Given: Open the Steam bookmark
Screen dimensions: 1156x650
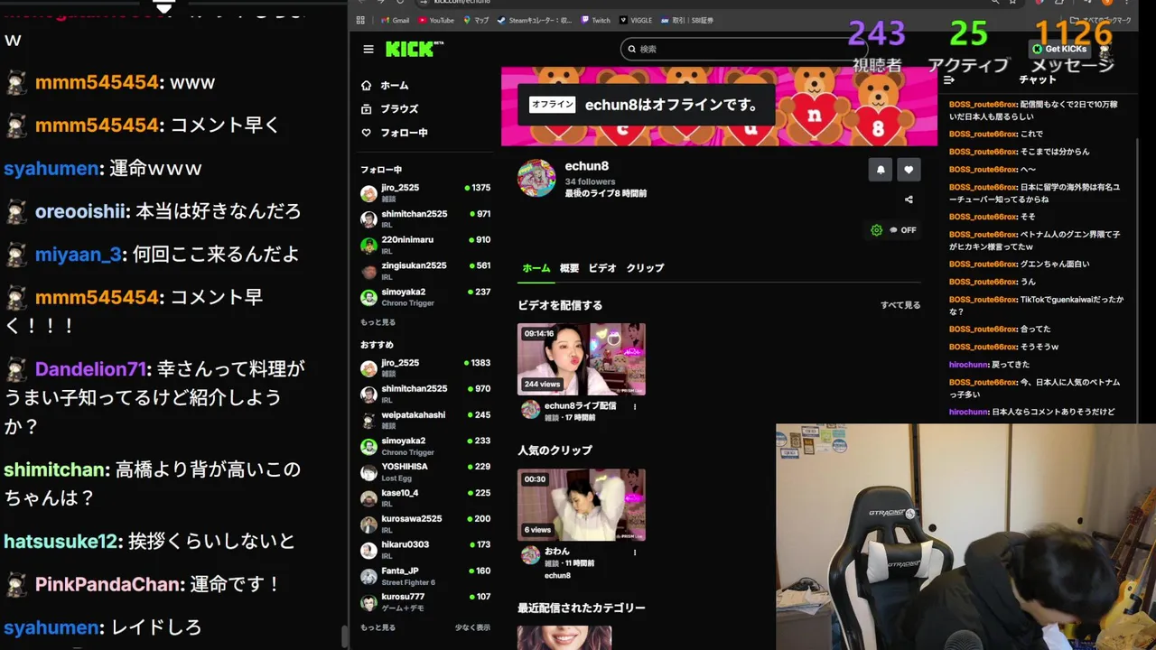Looking at the screenshot, I should pos(536,20).
